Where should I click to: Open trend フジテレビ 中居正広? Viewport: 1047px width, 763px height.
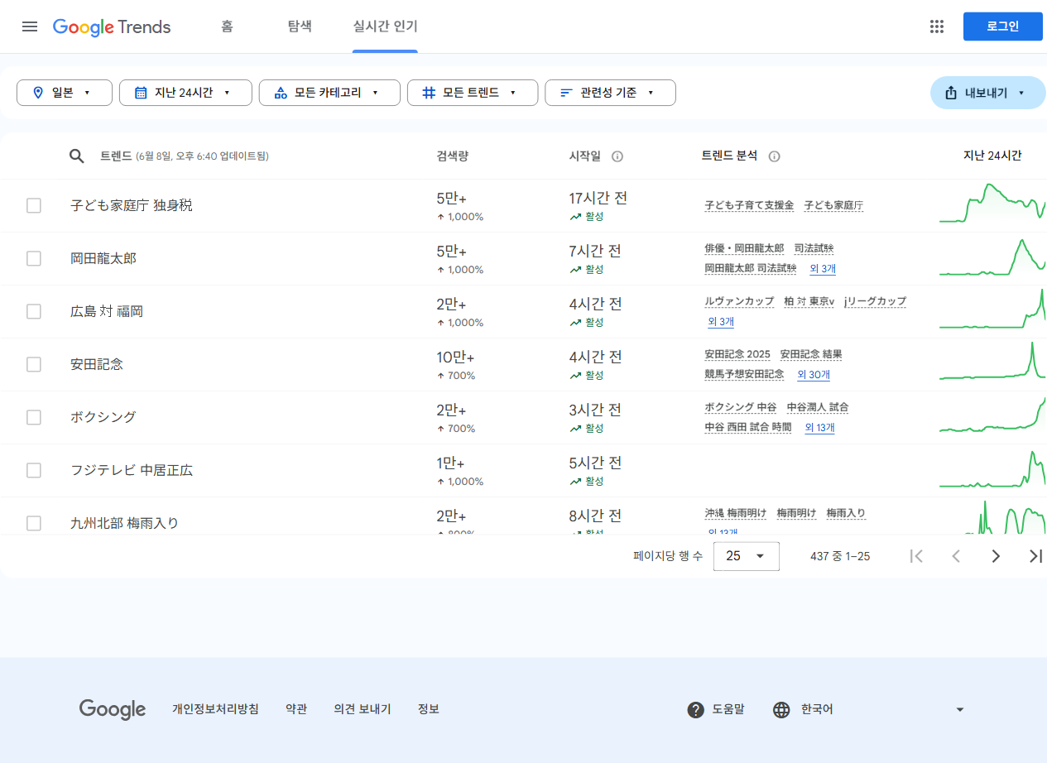click(132, 470)
